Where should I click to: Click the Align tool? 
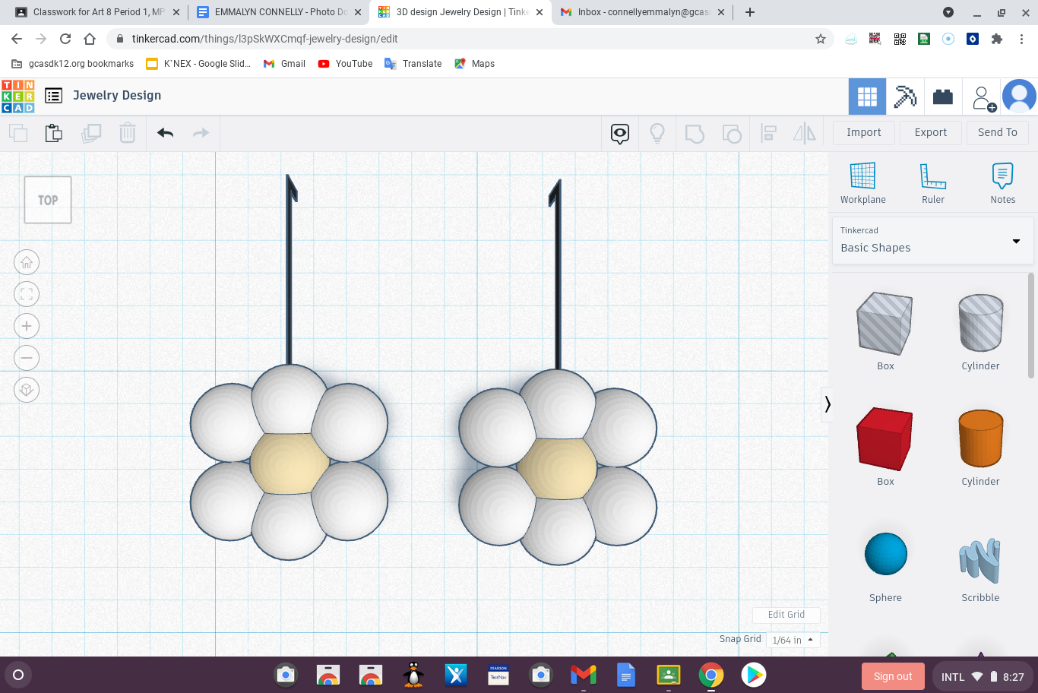tap(769, 134)
